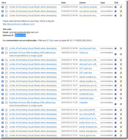128x139 pixels.
Task: Open the mutuelle row's XSS post title
Action: tap(32, 104)
